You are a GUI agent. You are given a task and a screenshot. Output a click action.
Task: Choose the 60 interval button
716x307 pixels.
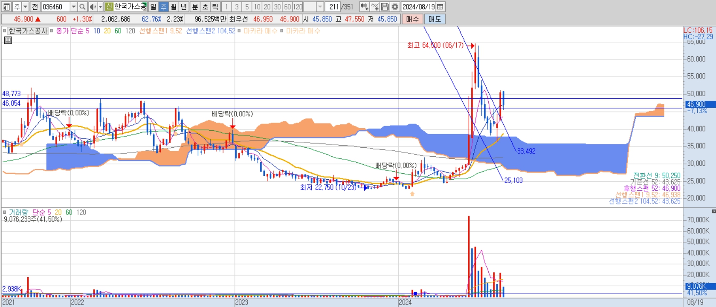point(287,7)
